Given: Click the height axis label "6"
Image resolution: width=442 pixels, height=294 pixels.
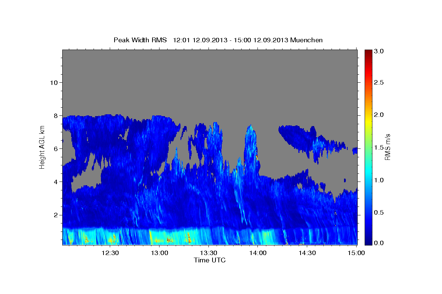Looking at the screenshot, I should coord(56,148).
